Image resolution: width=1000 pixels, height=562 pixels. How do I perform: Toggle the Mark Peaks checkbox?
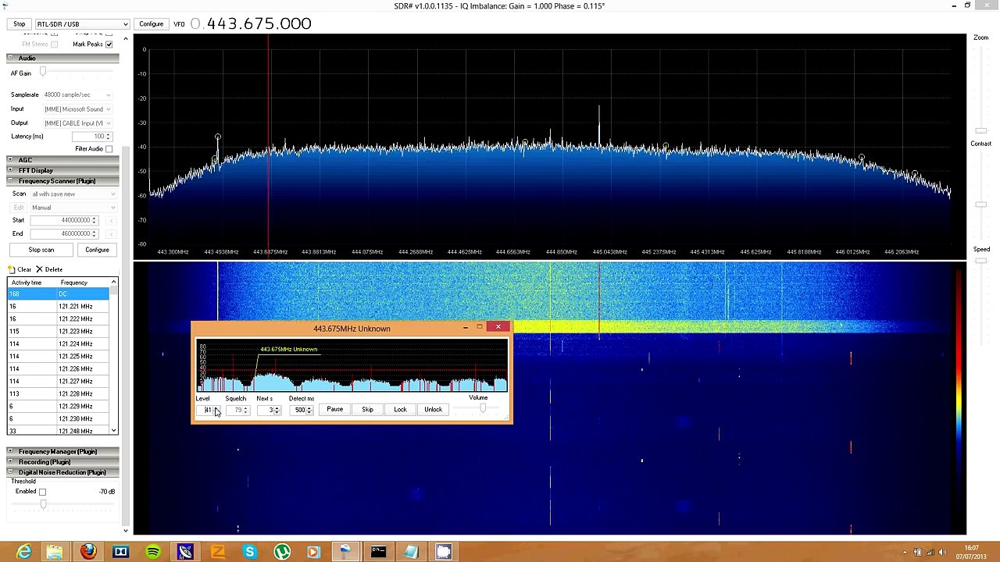click(x=109, y=44)
